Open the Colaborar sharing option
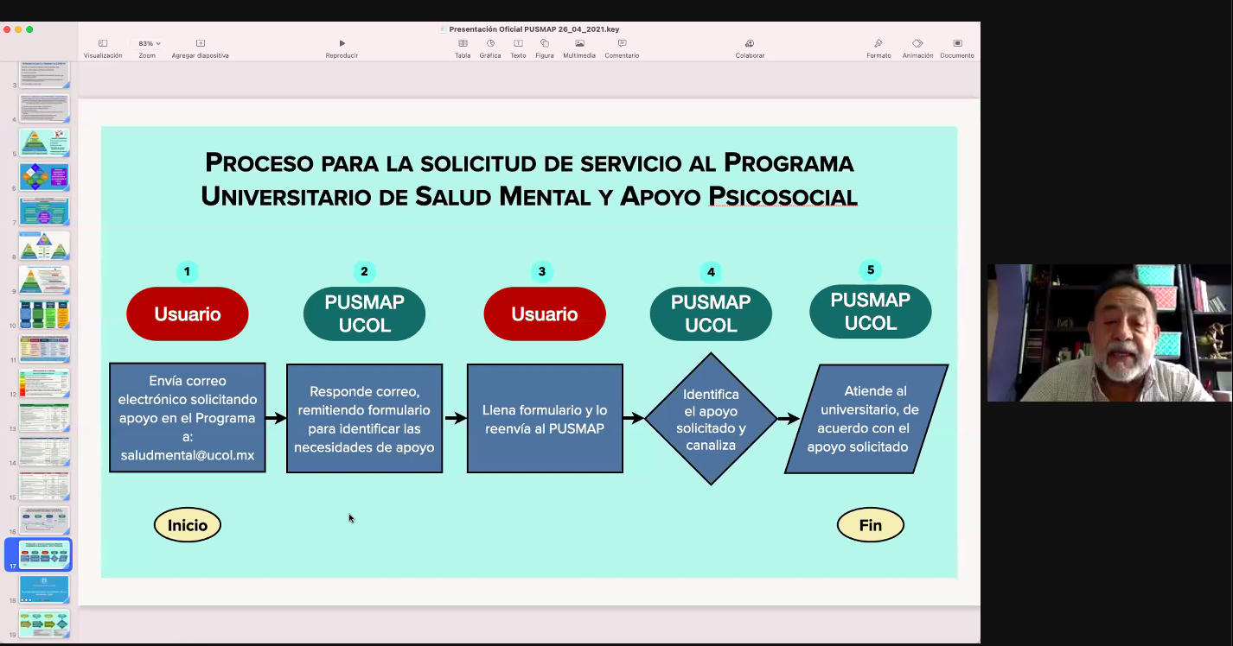Image resolution: width=1233 pixels, height=646 pixels. pos(750,43)
